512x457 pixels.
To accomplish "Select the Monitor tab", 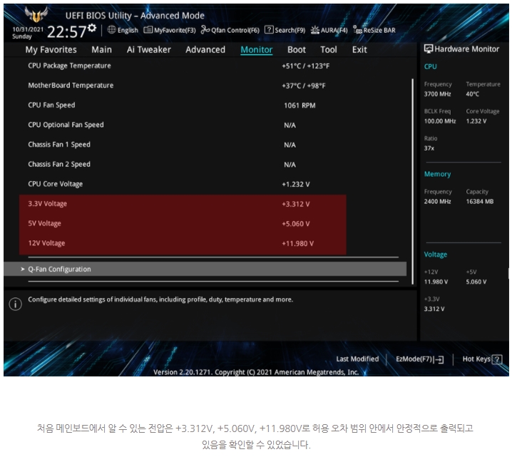I will click(x=256, y=50).
